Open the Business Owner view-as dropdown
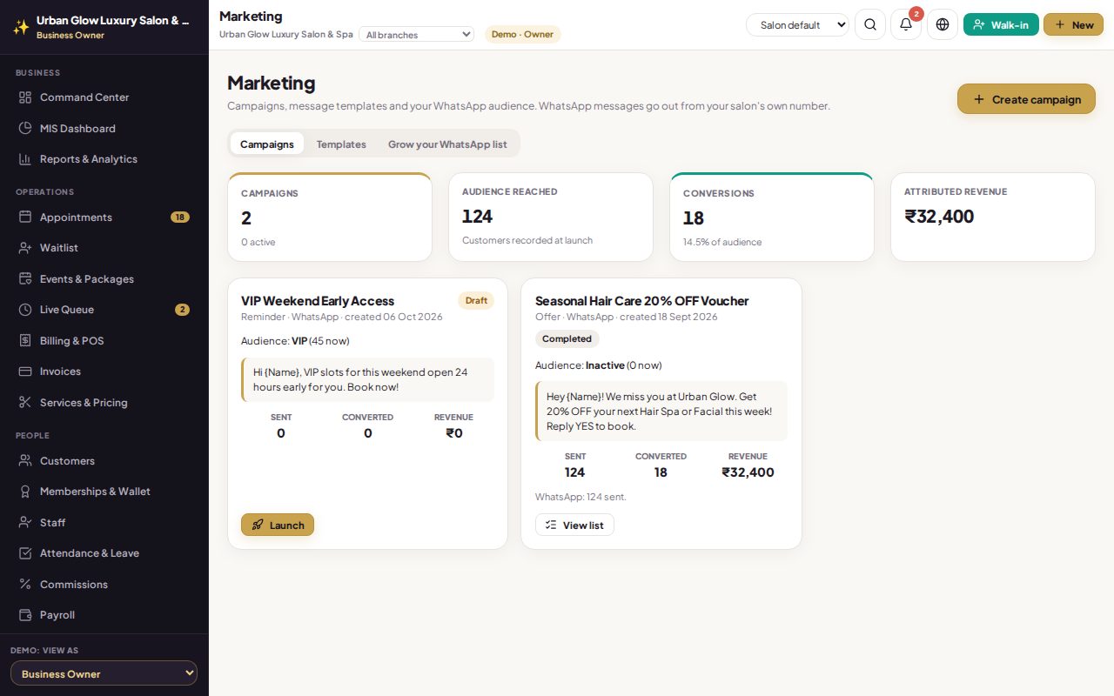 (x=104, y=673)
